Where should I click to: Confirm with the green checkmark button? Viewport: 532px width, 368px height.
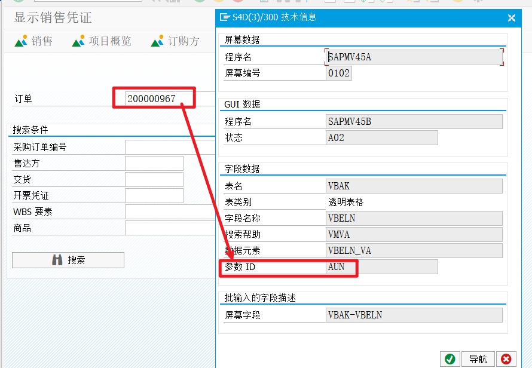pyautogui.click(x=450, y=359)
